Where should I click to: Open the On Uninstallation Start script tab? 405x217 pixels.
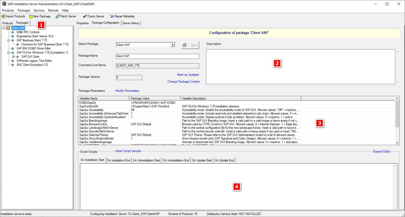(x=146, y=160)
